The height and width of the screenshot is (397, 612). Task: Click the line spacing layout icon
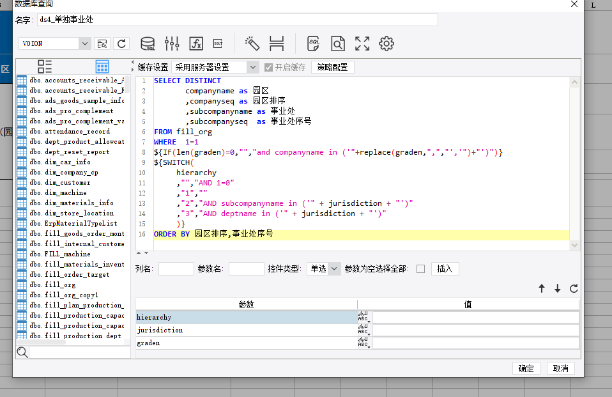277,43
